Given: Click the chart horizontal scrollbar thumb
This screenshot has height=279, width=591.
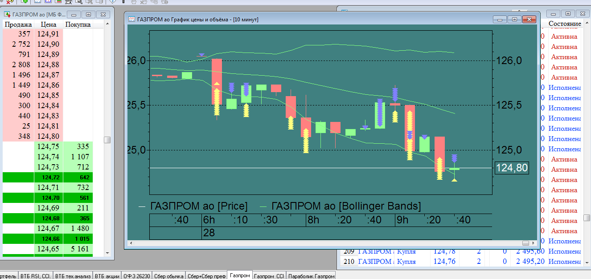Looking at the screenshot, I should [x=525, y=243].
